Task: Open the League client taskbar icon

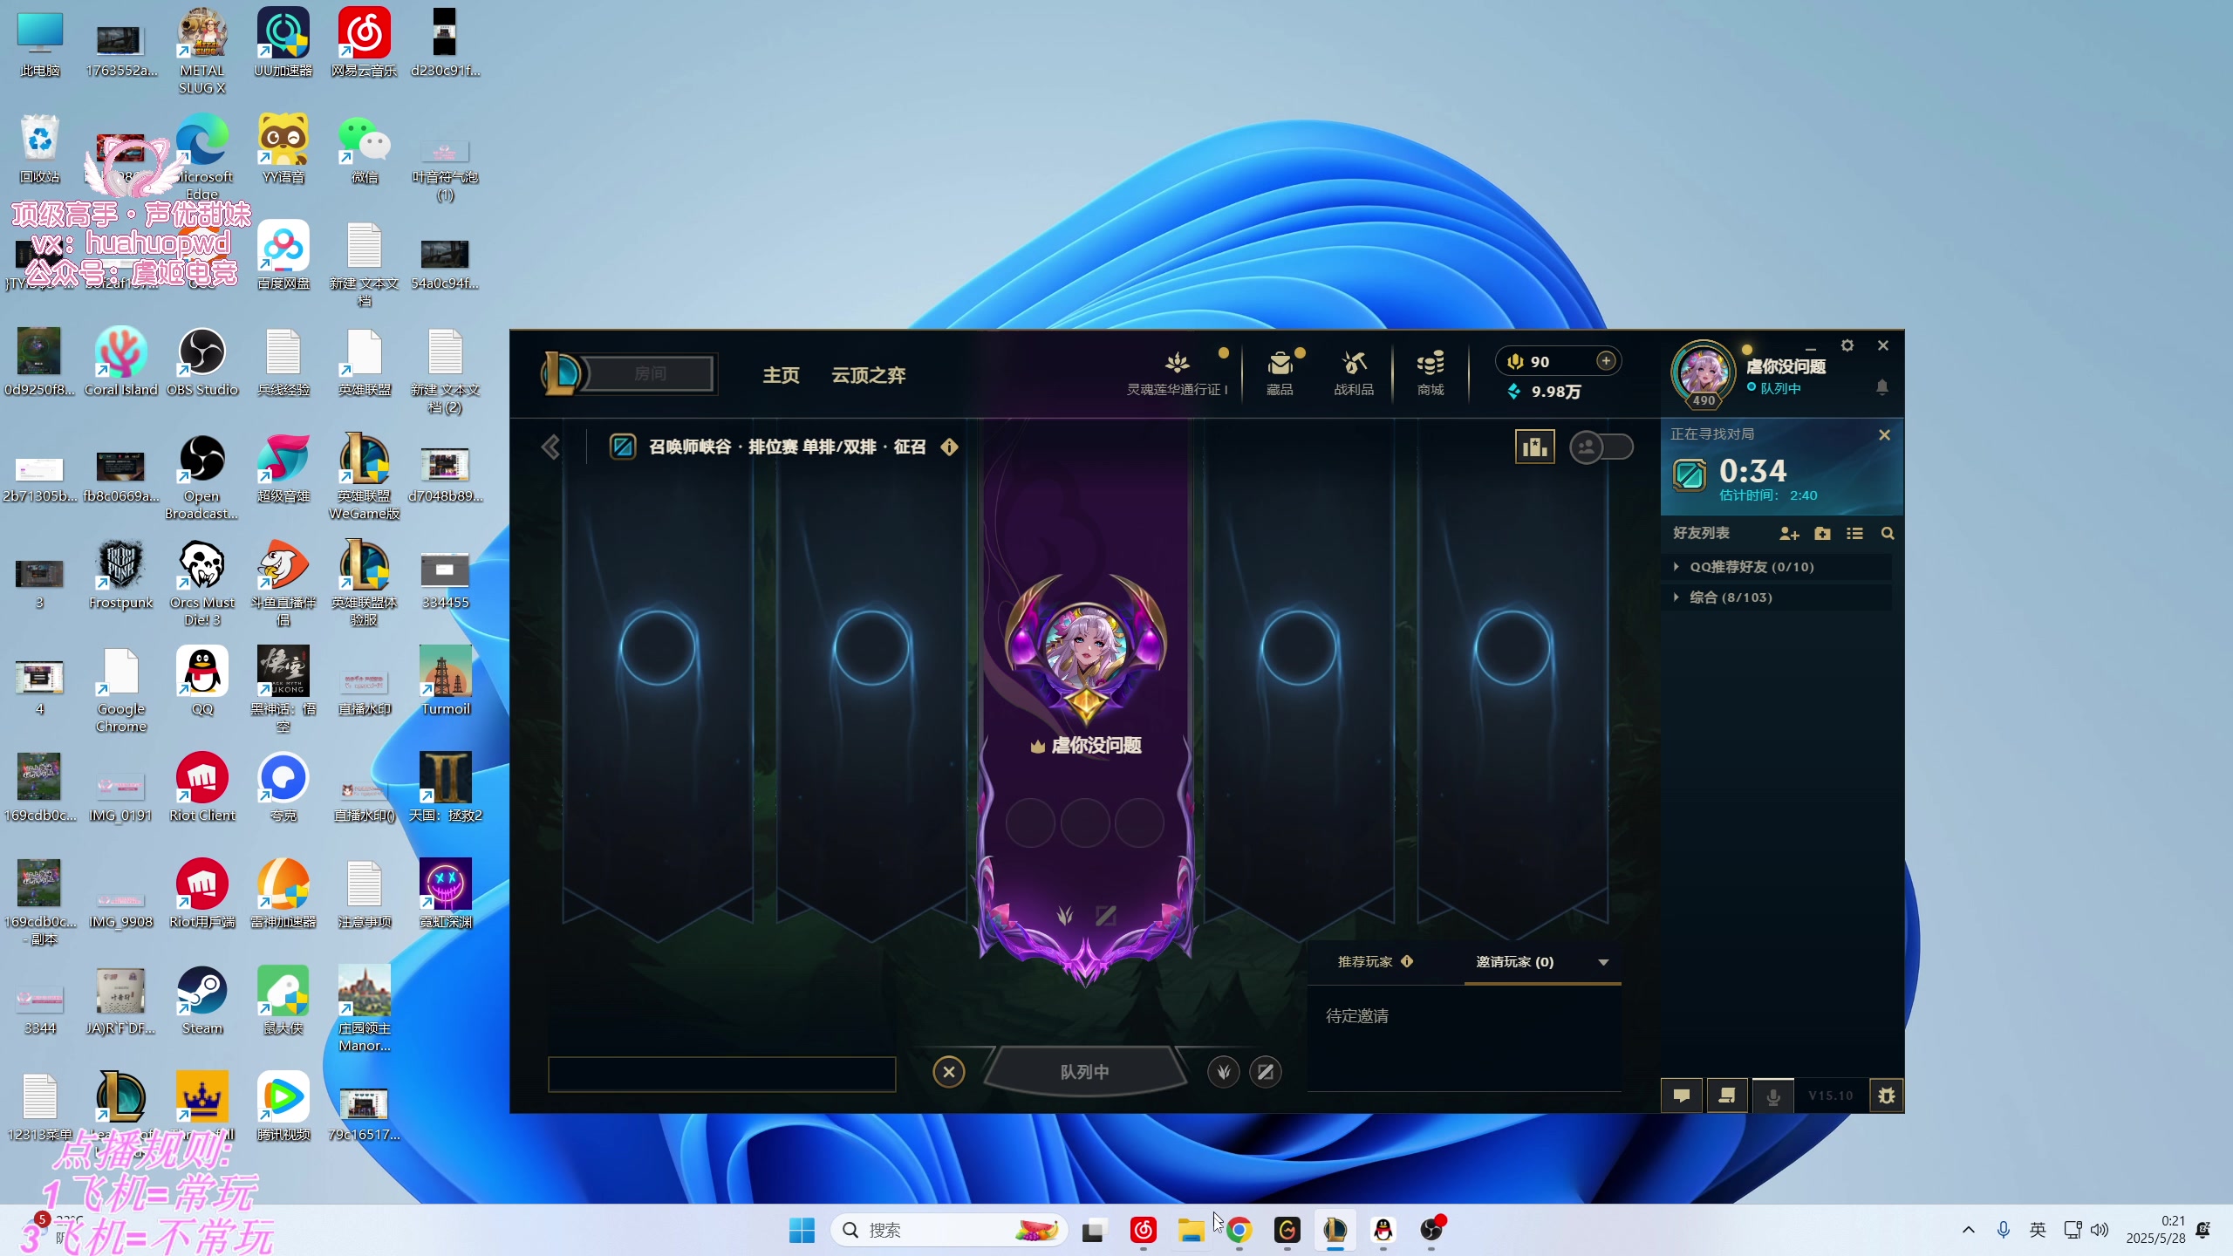Action: tap(1335, 1230)
